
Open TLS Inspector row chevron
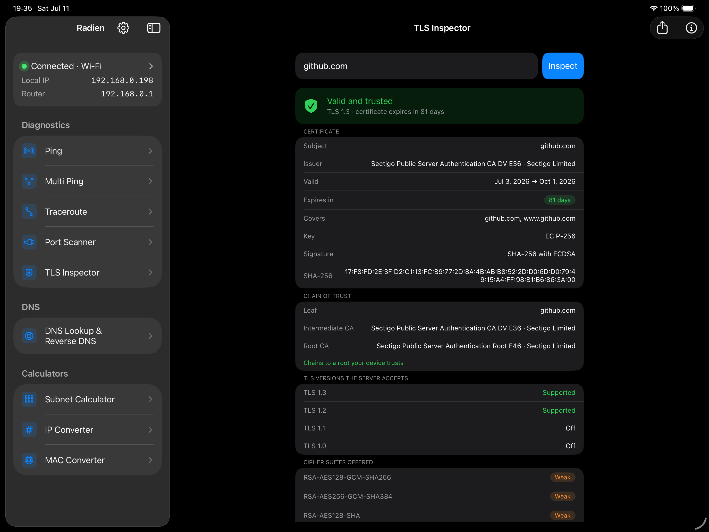click(x=150, y=273)
